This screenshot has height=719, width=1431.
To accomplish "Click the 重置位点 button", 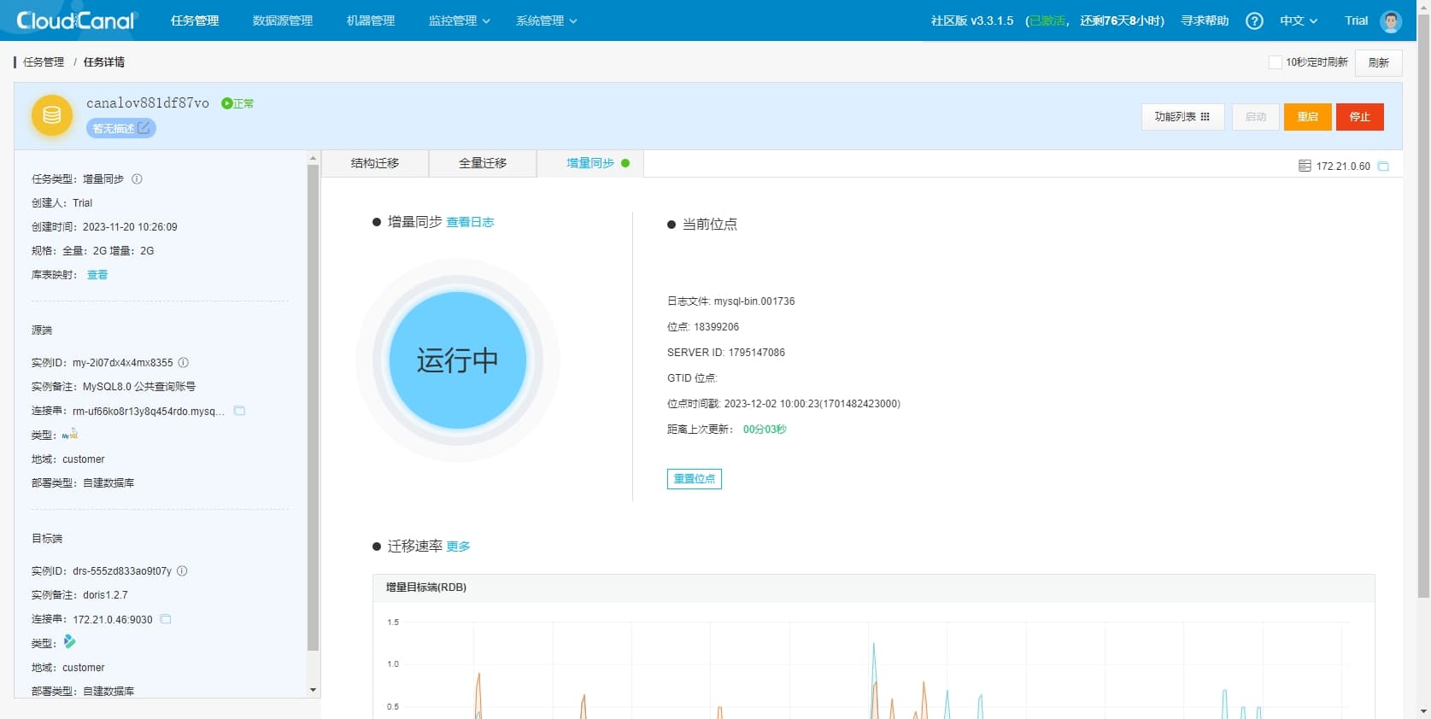I will pos(694,479).
